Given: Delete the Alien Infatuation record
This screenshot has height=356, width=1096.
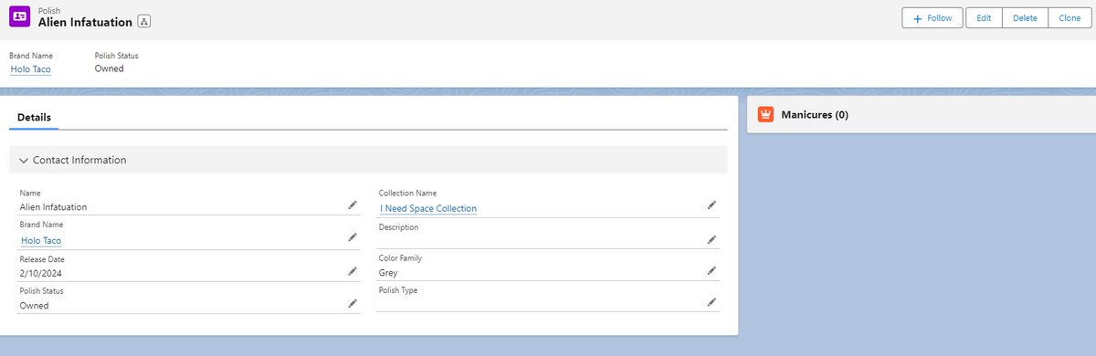Looking at the screenshot, I should [x=1025, y=18].
